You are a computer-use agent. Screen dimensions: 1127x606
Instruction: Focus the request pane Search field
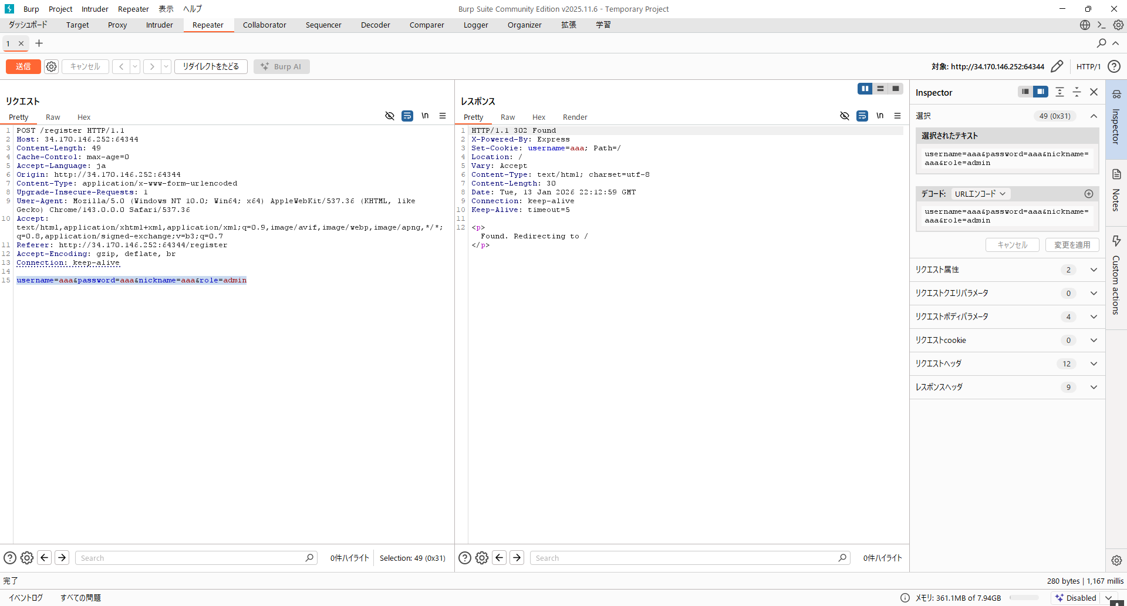[196, 558]
